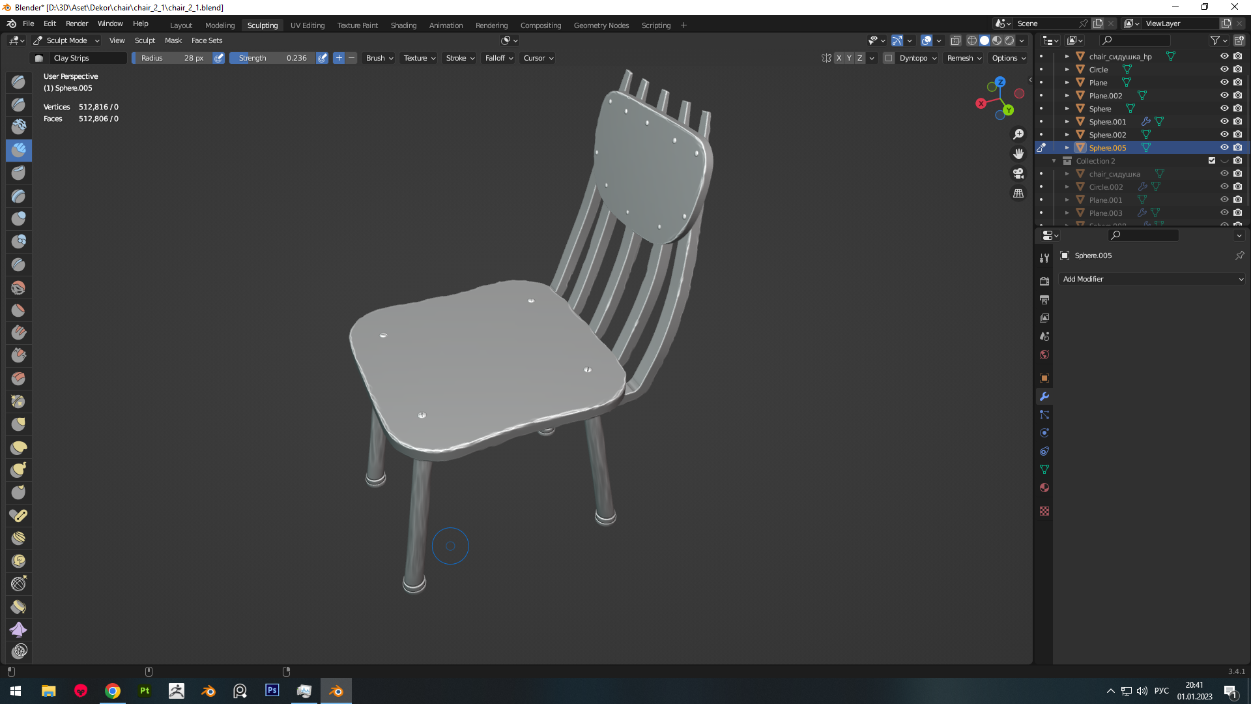The height and width of the screenshot is (704, 1251).
Task: Click the zoom magnifier viewport icon
Action: tap(1018, 134)
